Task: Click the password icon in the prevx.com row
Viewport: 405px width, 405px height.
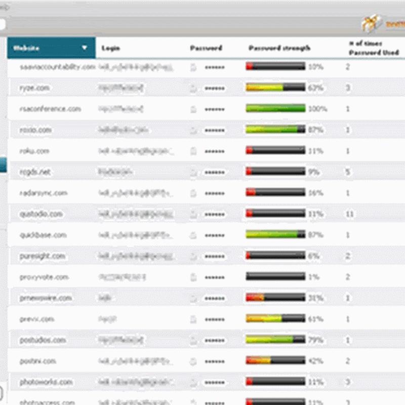Action: point(193,319)
